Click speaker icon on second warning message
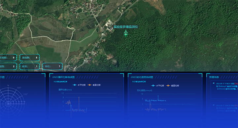 pyautogui.click(x=214, y=105)
